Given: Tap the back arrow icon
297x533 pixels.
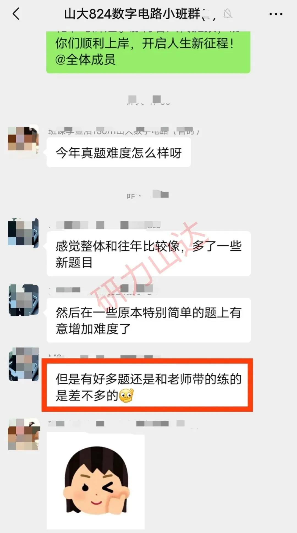Looking at the screenshot, I should click(x=16, y=14).
